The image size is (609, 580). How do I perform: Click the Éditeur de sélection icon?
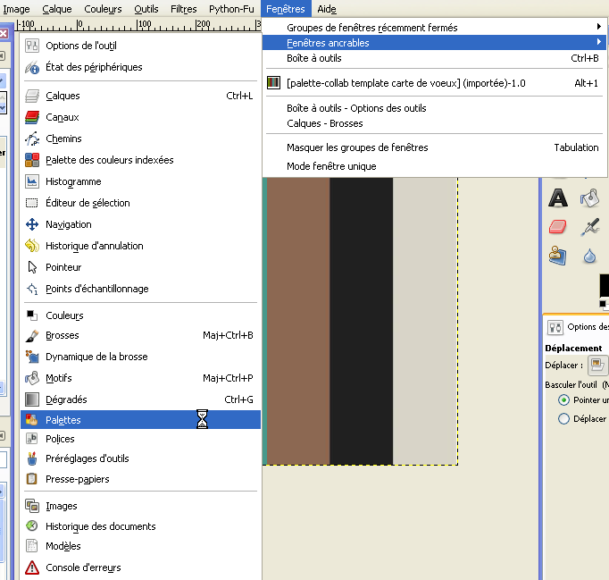(32, 203)
